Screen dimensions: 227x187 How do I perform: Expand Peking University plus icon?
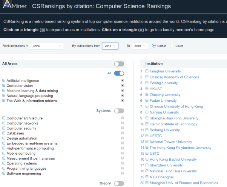(147, 83)
